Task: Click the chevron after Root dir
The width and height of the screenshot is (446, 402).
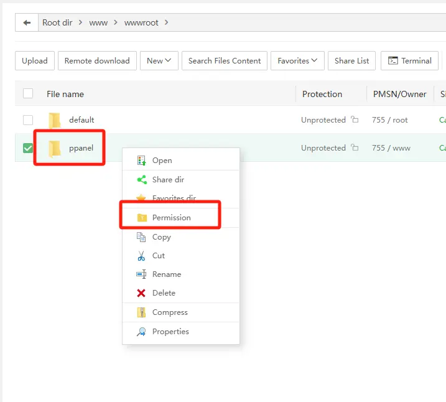Action: 80,22
